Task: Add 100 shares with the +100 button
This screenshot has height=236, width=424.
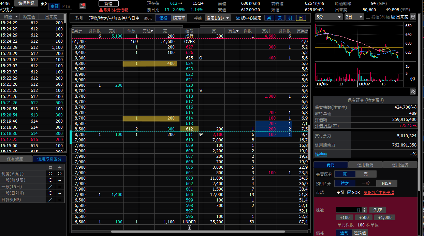Action: 345,218
